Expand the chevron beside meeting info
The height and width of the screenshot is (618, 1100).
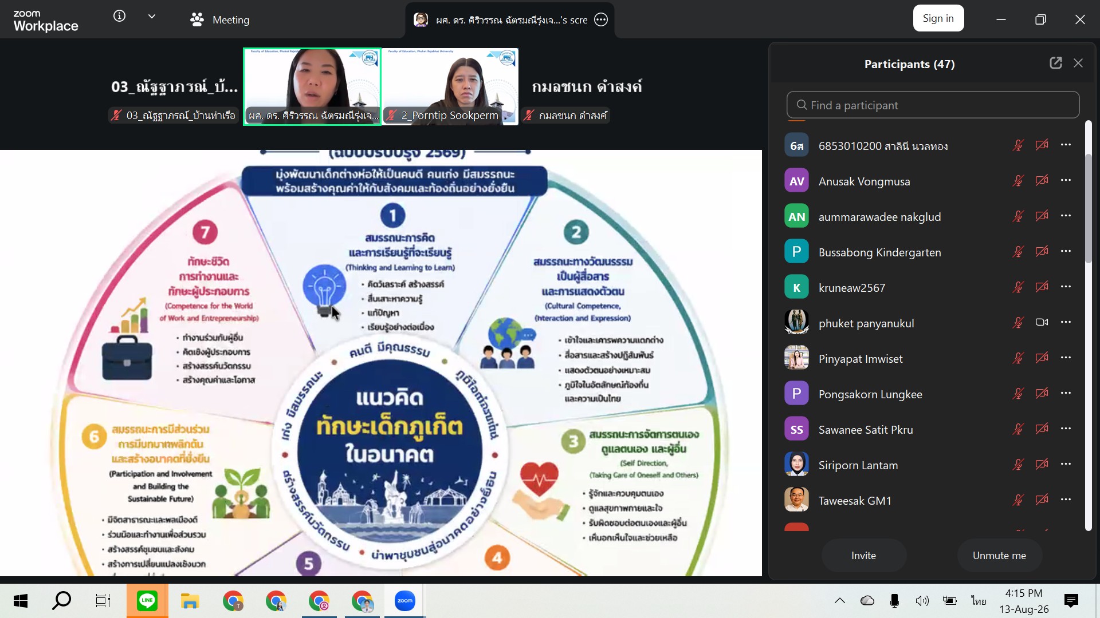[152, 17]
